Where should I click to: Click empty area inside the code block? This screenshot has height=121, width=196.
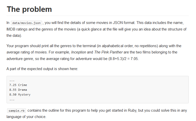coord(113,90)
